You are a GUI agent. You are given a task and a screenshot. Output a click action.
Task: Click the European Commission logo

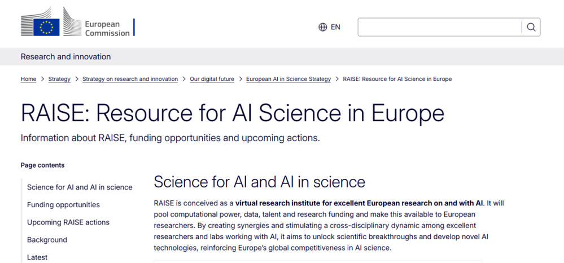click(x=78, y=23)
